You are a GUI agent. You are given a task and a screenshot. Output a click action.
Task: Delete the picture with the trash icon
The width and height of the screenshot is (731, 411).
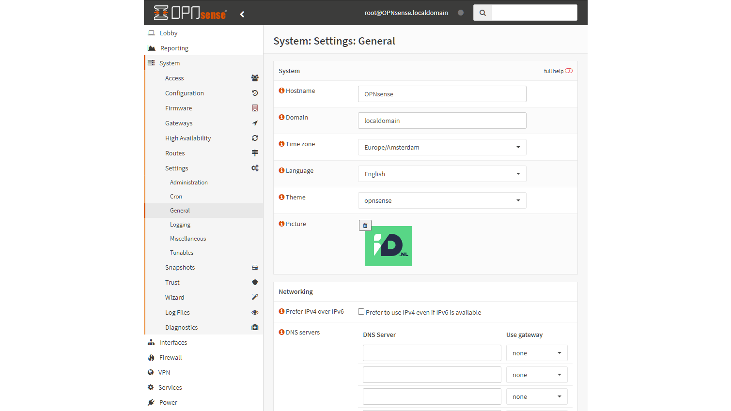(x=365, y=226)
